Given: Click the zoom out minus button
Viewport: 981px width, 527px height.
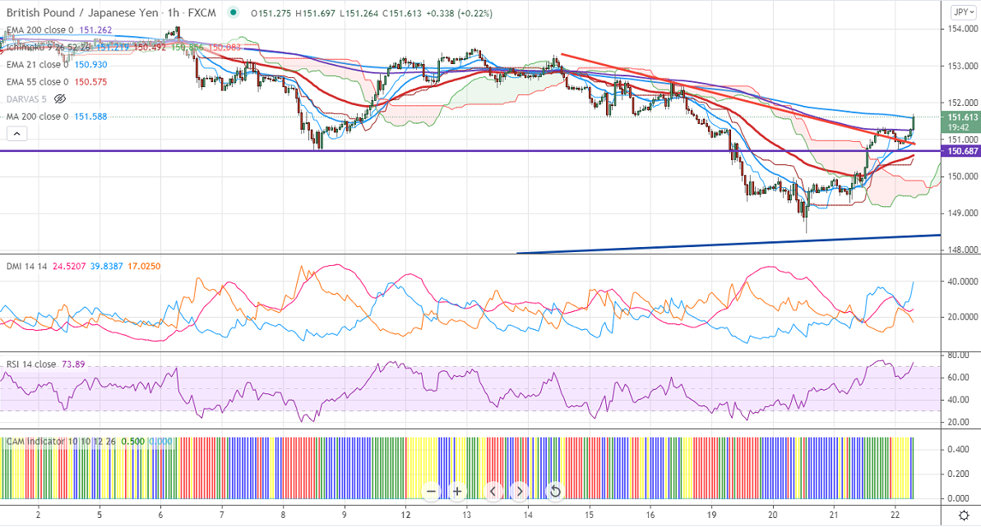Looking at the screenshot, I should [x=431, y=492].
